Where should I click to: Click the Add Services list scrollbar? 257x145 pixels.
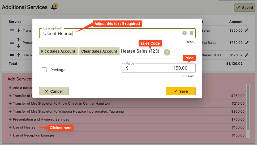(248, 107)
